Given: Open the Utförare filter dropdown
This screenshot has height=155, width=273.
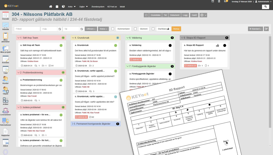Looking at the screenshot, I should pos(91,29).
